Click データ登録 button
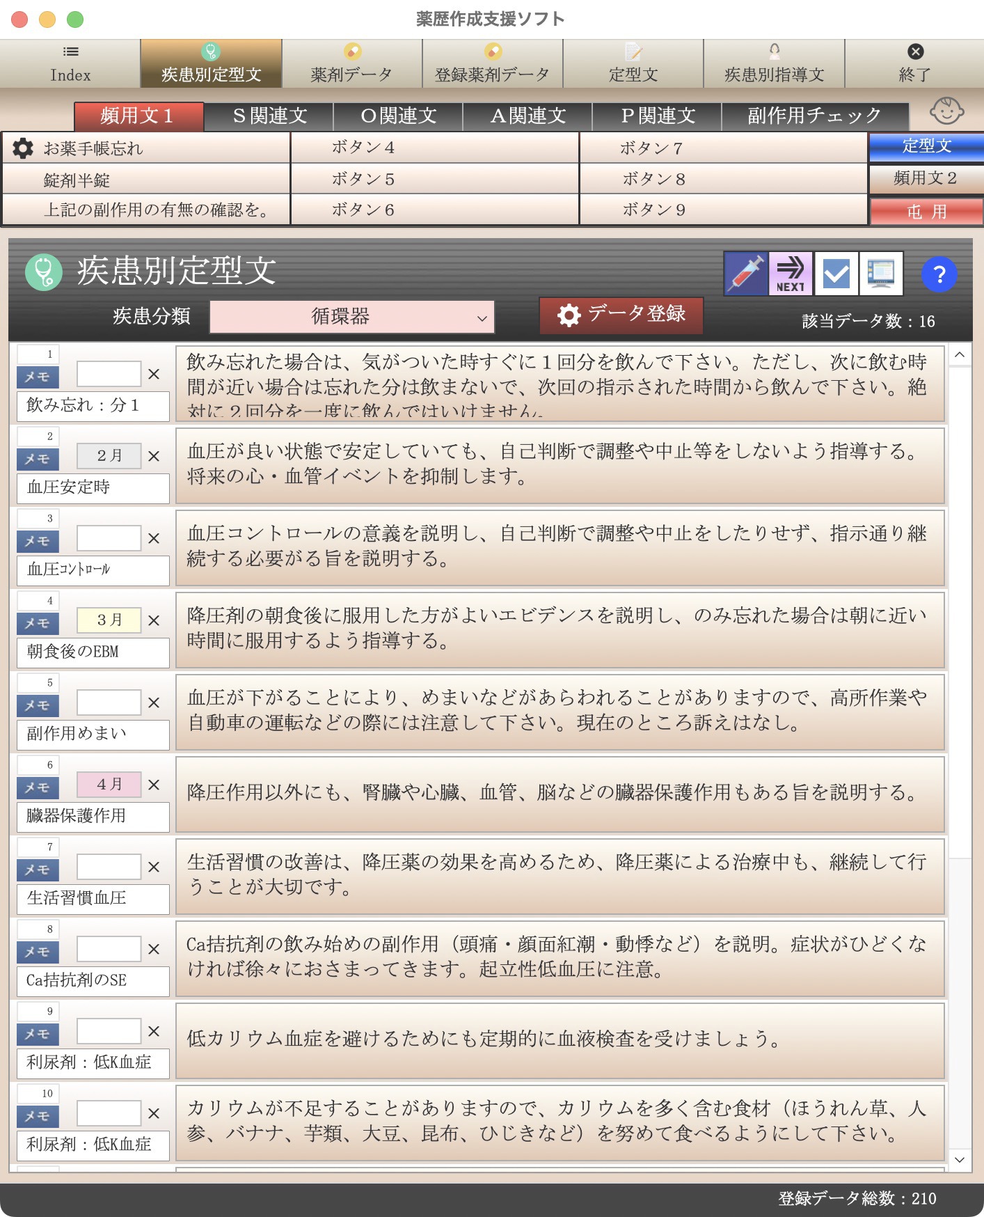The height and width of the screenshot is (1217, 984). click(x=621, y=315)
